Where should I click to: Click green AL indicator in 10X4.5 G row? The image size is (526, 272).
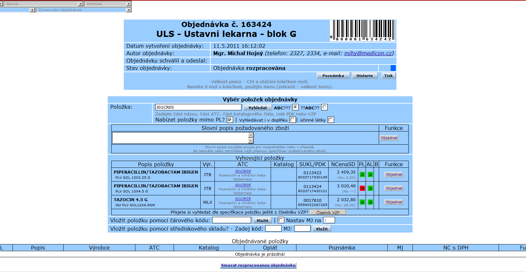[370, 189]
